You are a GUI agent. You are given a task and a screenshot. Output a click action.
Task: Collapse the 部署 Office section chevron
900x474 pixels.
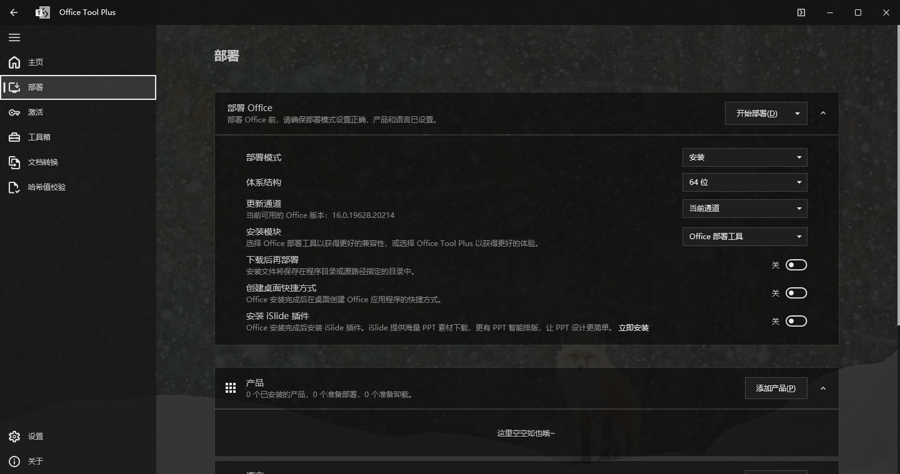(x=822, y=113)
